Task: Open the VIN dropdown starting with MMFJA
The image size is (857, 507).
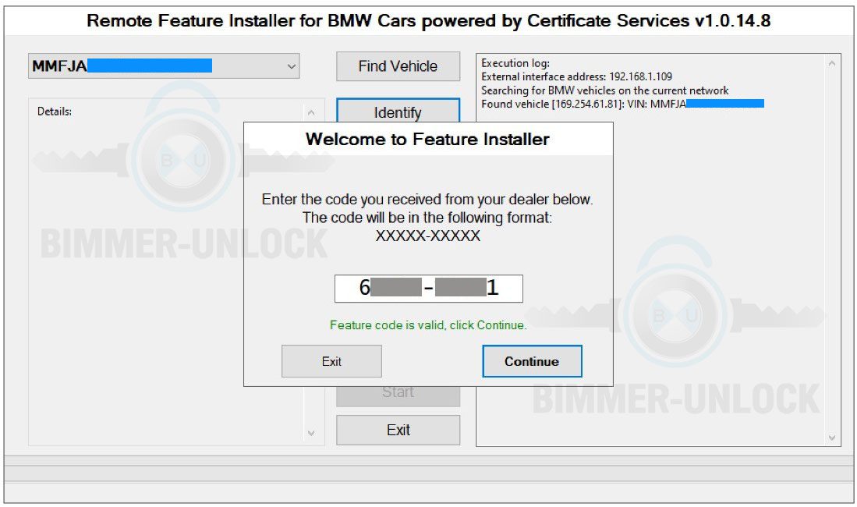Action: [164, 66]
